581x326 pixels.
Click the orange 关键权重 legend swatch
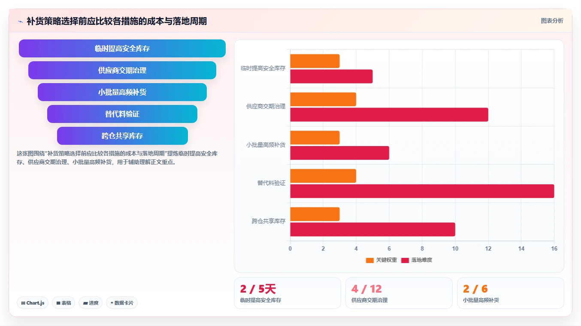[370, 260]
